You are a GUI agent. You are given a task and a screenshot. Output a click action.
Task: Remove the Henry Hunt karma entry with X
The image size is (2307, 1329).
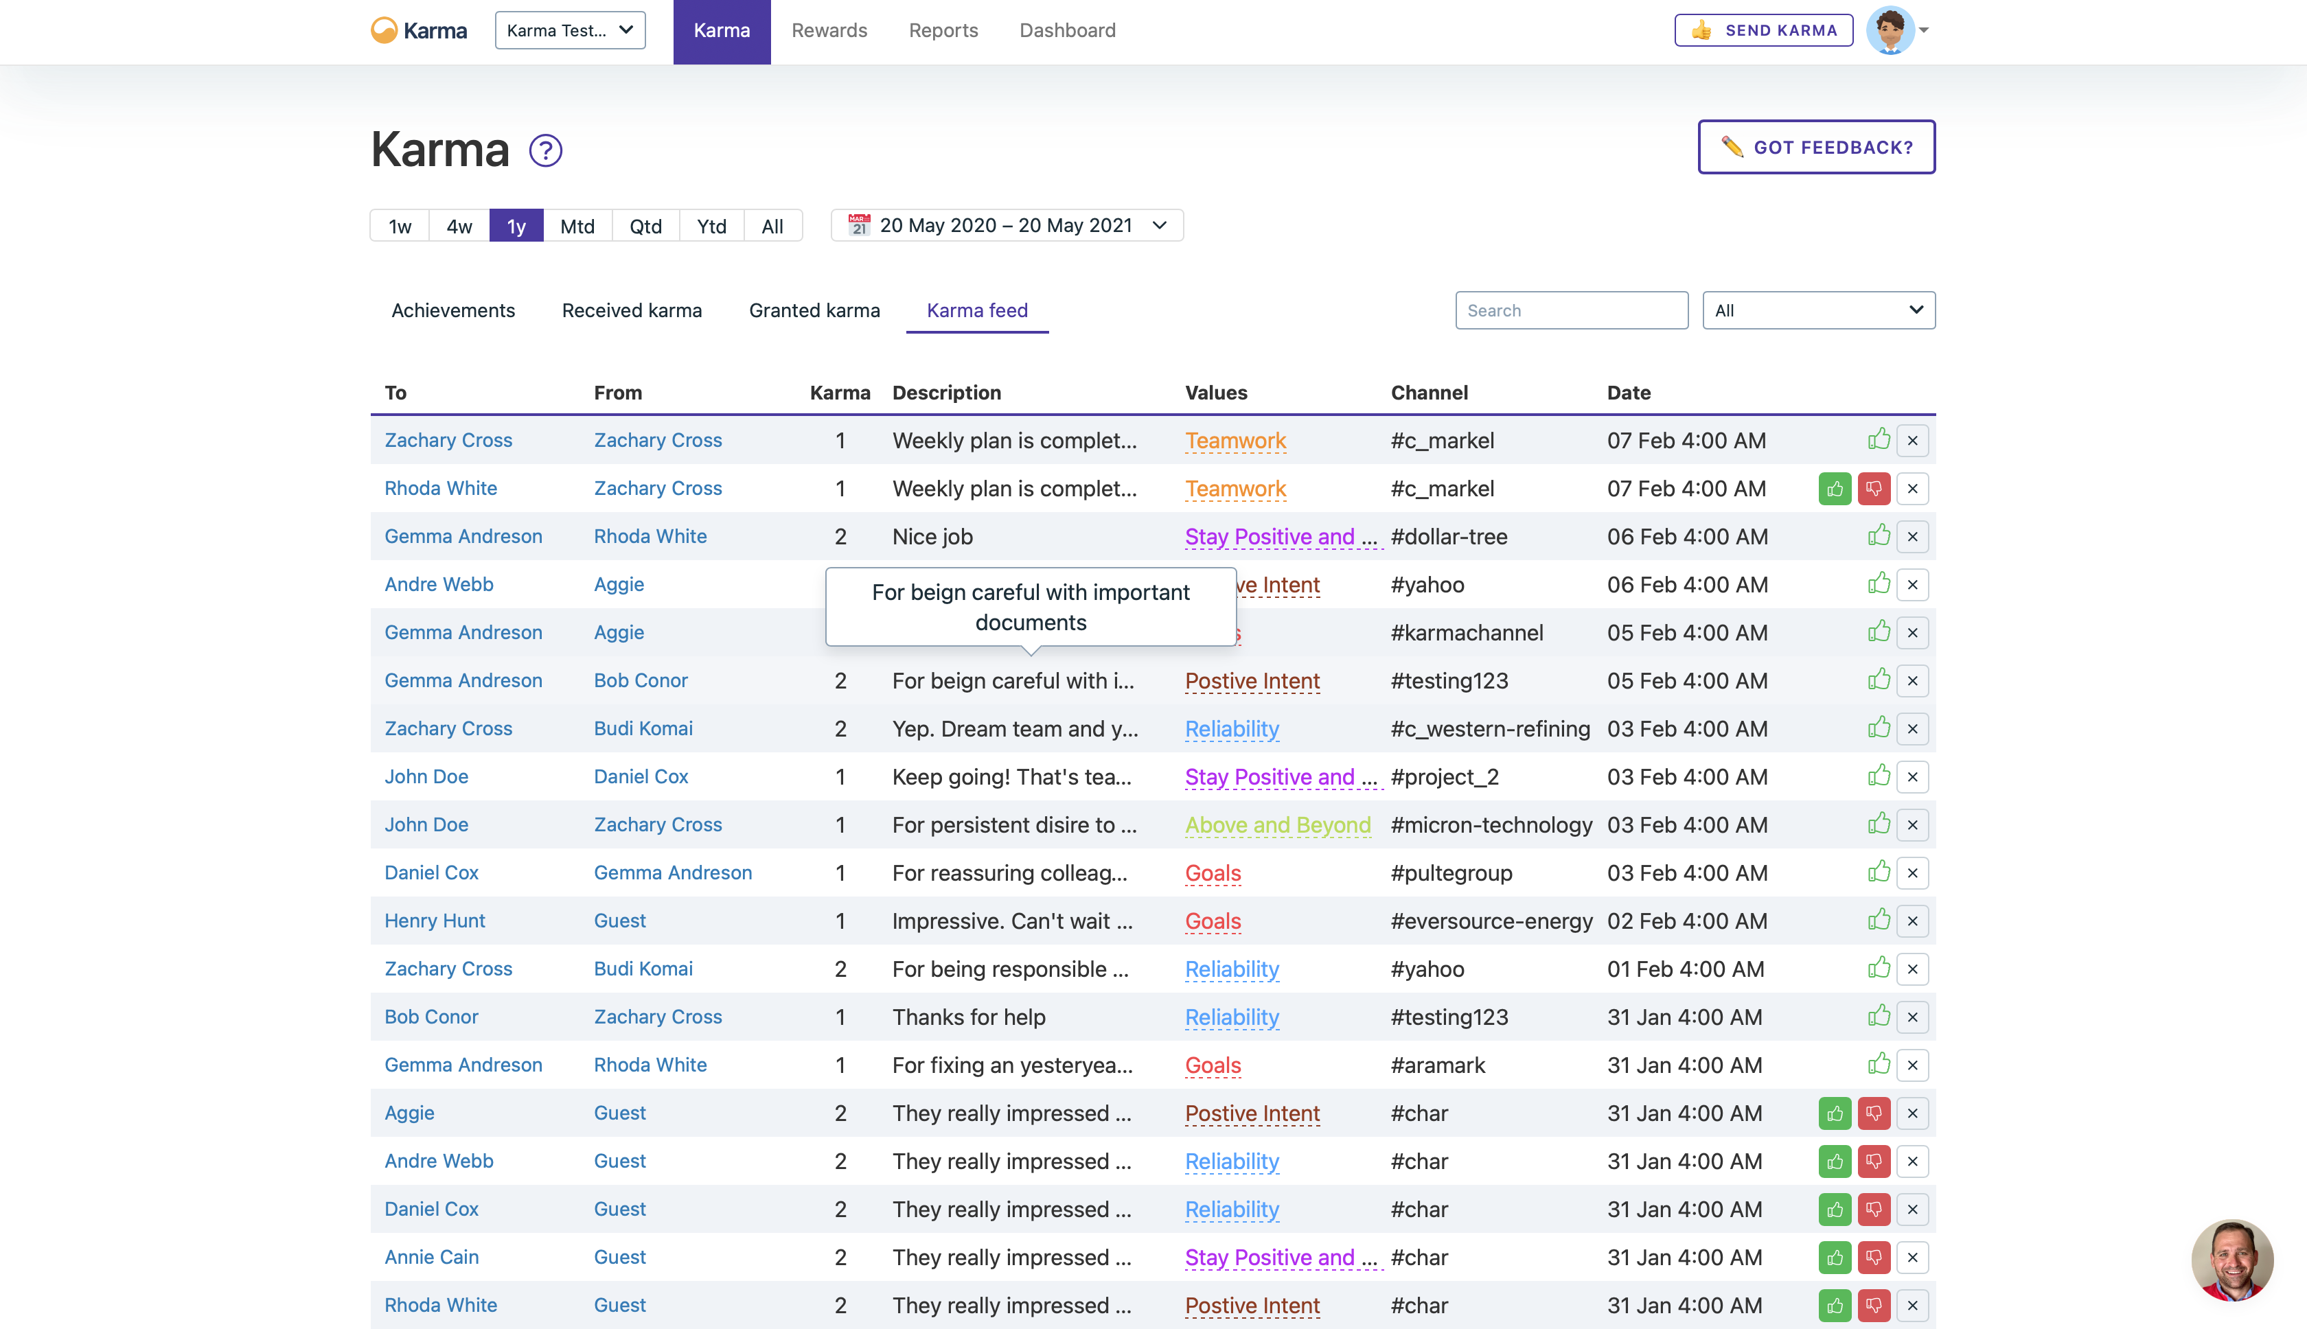pos(1912,920)
